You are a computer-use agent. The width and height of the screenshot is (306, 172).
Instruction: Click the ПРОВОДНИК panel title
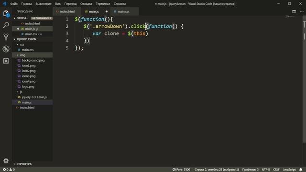click(24, 11)
